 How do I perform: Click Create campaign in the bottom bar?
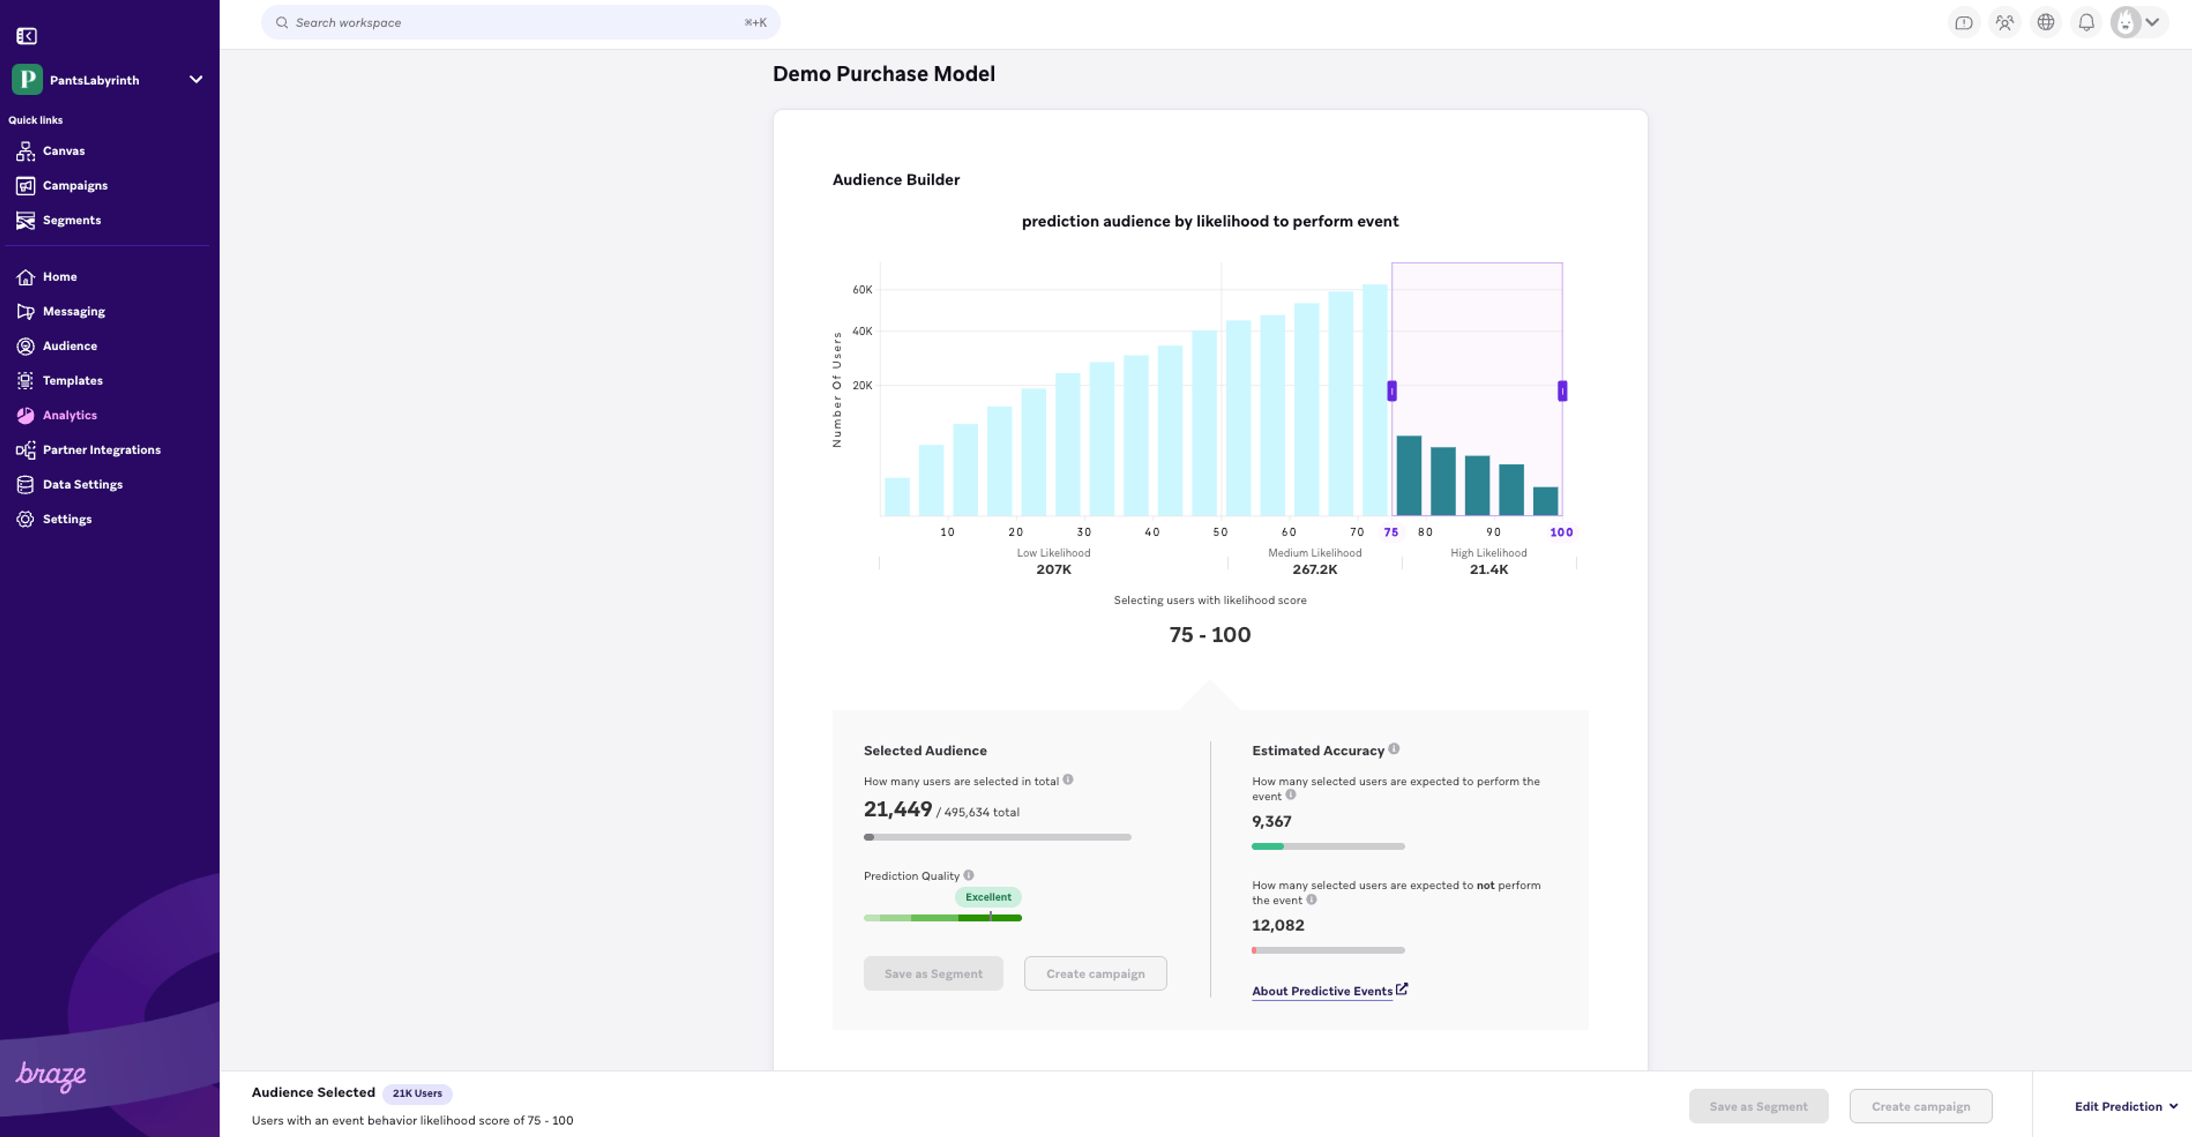coord(1920,1106)
